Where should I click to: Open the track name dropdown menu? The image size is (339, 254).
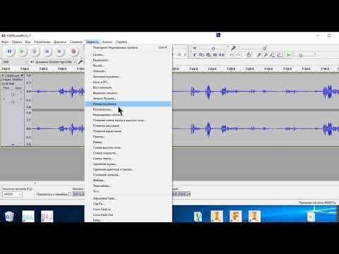pyautogui.click(x=12, y=75)
